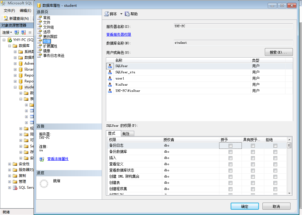The image size is (302, 215).
Task: Open the 选项 page icon
Action: [x=40, y=32]
